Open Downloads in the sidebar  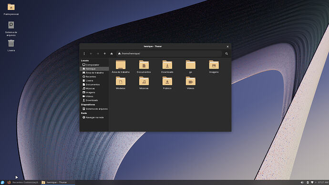[94, 100]
